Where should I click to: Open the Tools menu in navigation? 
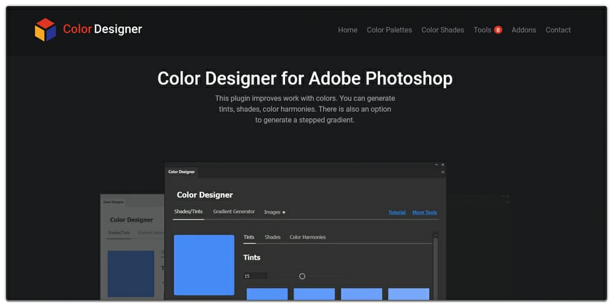pos(482,30)
